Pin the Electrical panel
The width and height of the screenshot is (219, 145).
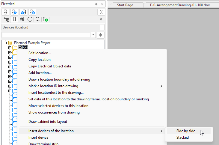click(96, 4)
